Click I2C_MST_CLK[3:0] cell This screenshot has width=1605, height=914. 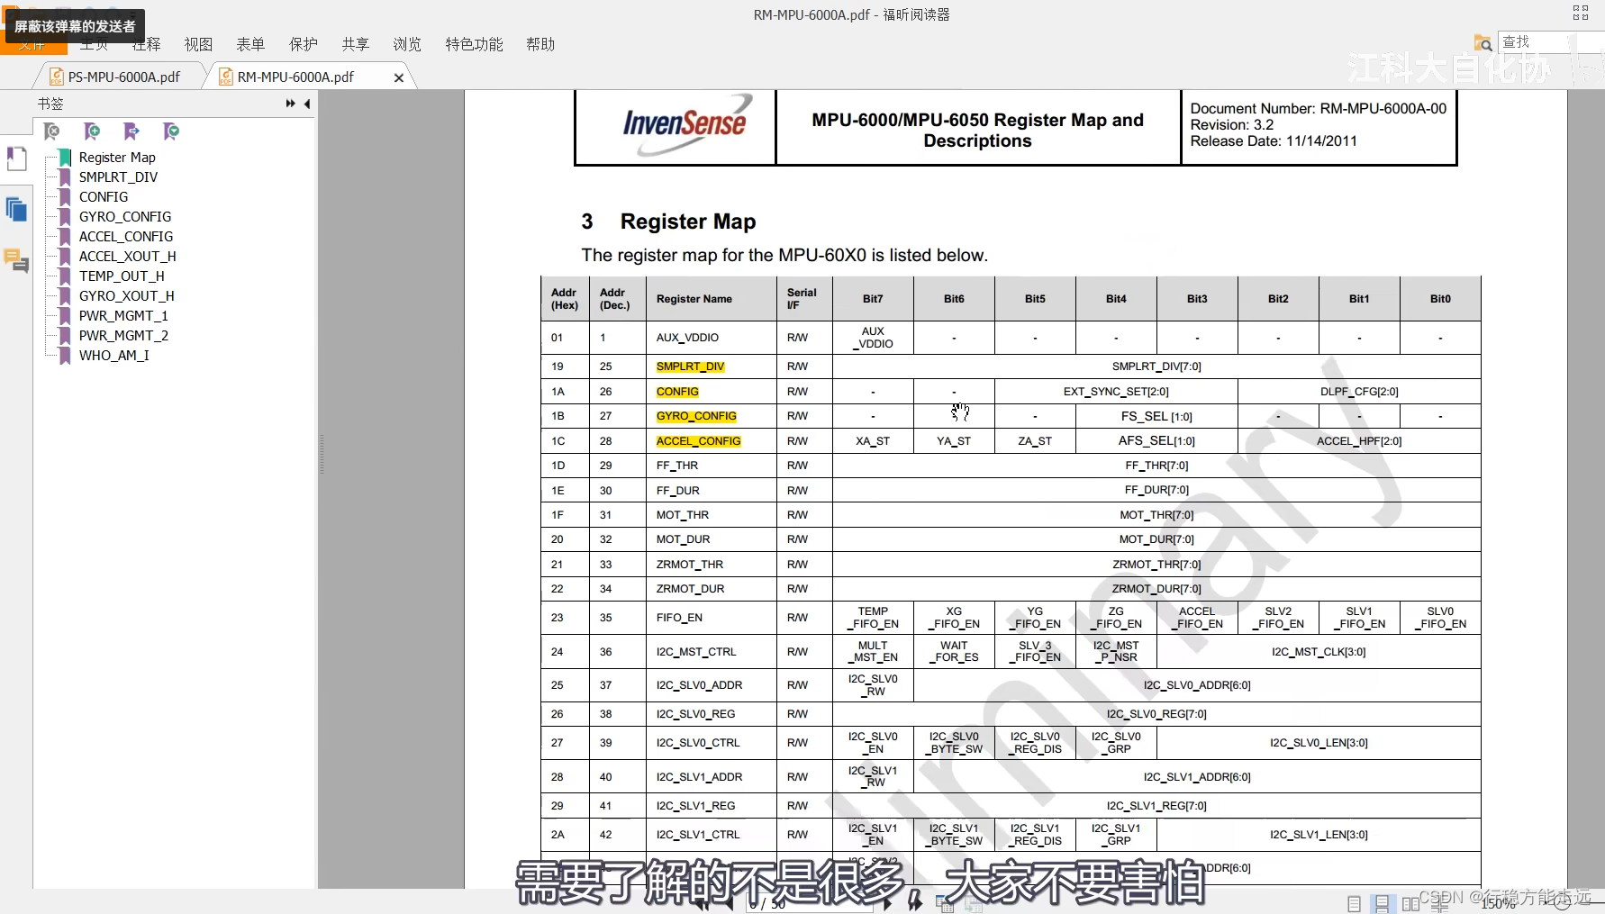coord(1319,652)
